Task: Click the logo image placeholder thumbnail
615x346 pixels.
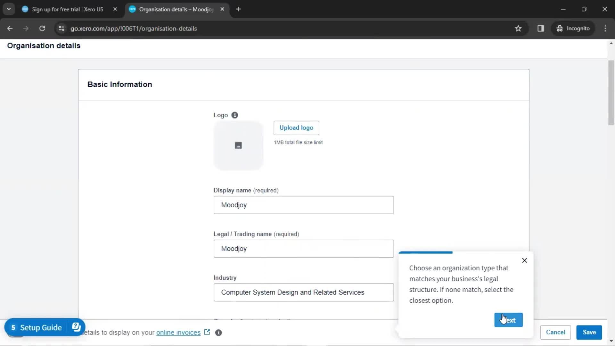Action: tap(238, 145)
